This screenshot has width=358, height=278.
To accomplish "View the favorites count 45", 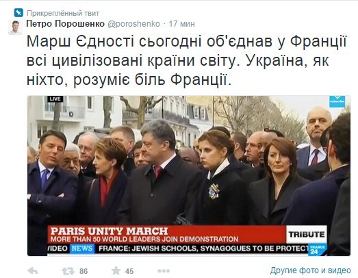I will (129, 271).
